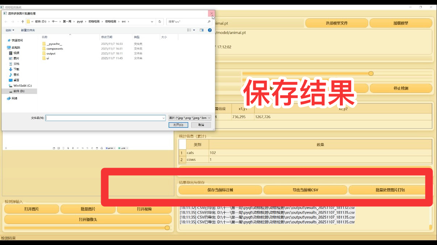Click 导出当前帧CSV button
This screenshot has height=245, width=437.
[x=305, y=190]
